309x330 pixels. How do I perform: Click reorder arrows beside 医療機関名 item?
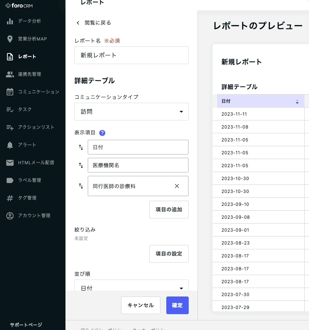pyautogui.click(x=81, y=165)
